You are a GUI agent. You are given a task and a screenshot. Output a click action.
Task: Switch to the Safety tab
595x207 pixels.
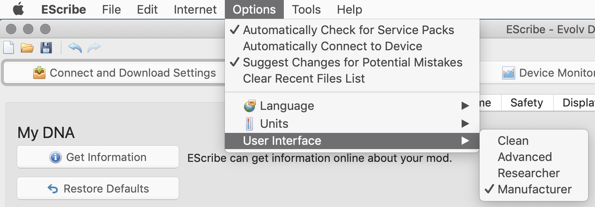[527, 103]
